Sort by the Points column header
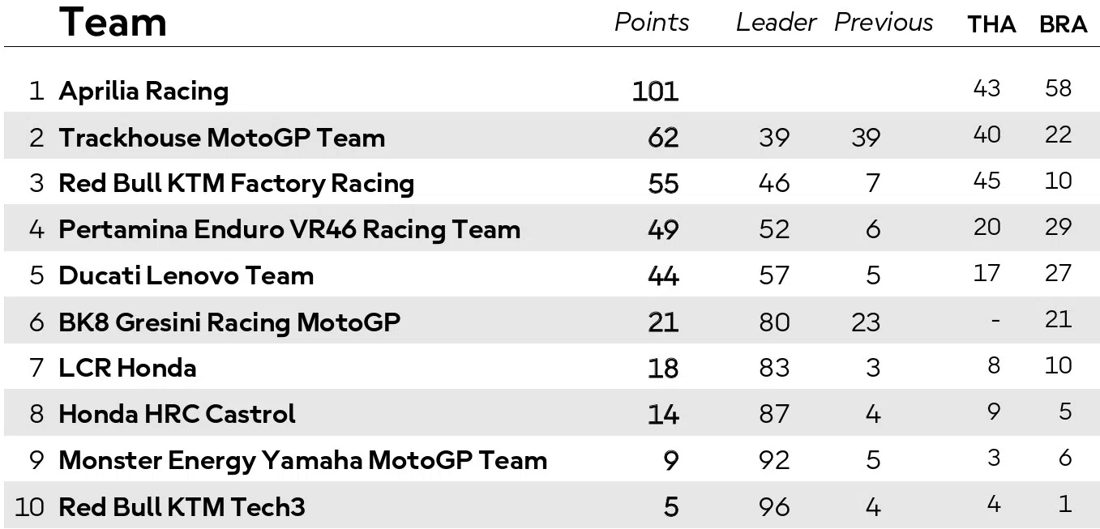The width and height of the screenshot is (1100, 529). coord(652,22)
